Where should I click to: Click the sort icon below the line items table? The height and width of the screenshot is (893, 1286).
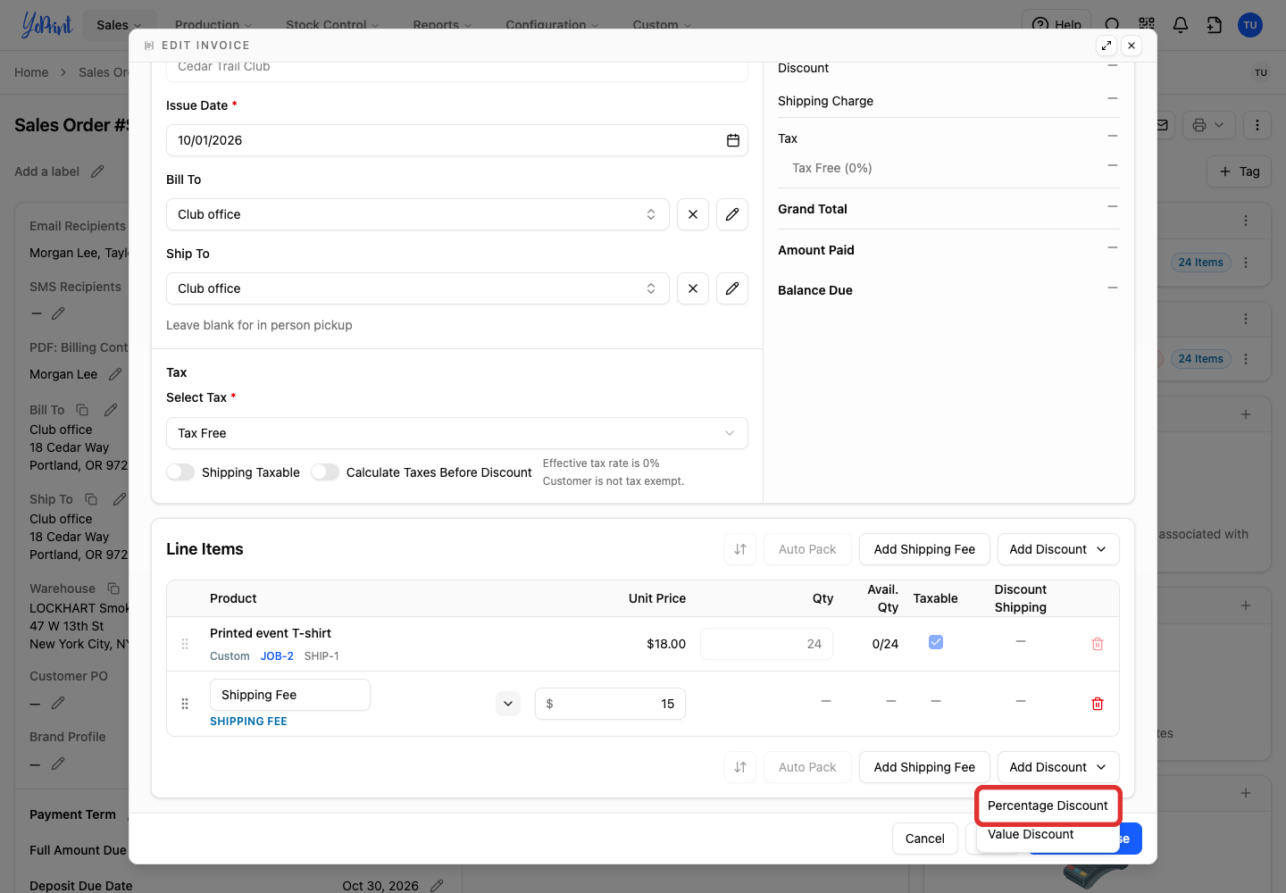[740, 767]
